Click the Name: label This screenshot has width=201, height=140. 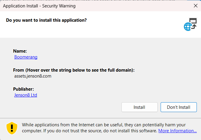click(x=20, y=51)
